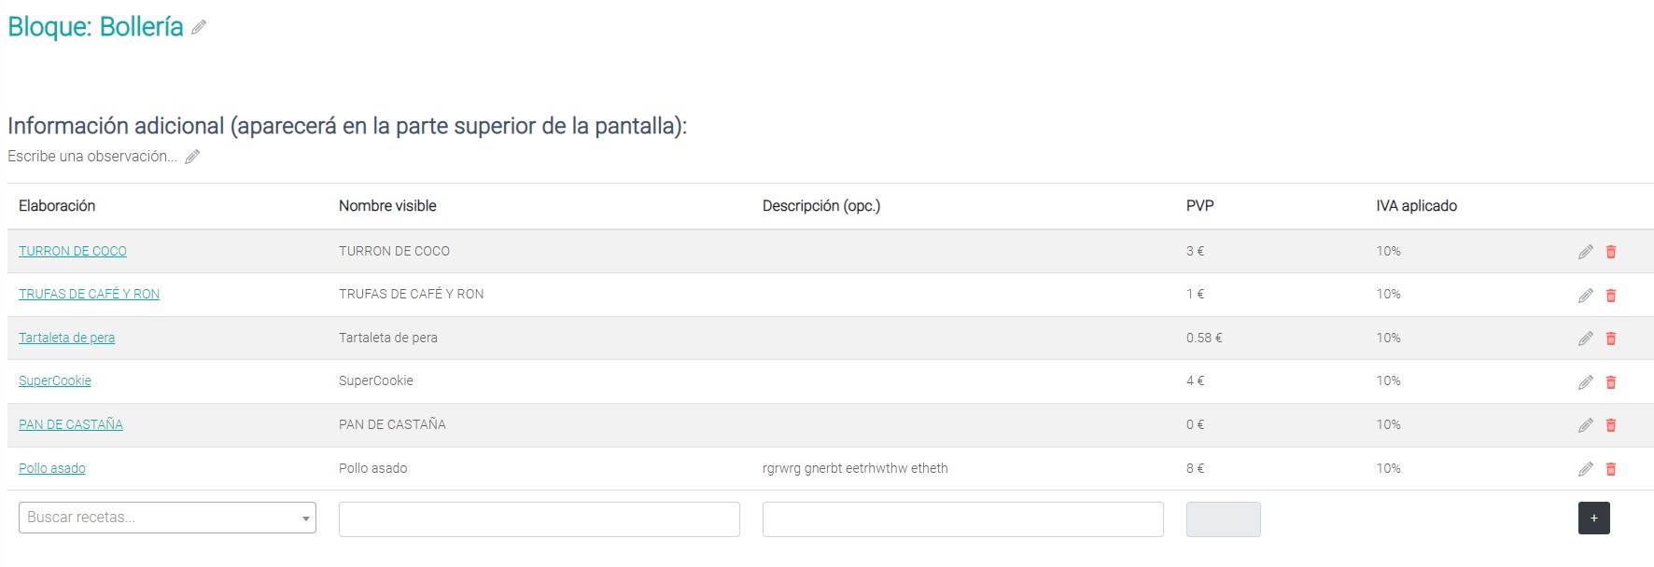Screen dimensions: 1654x567
Task: Delete the PAN DE CASTAÑA row
Action: (1610, 425)
